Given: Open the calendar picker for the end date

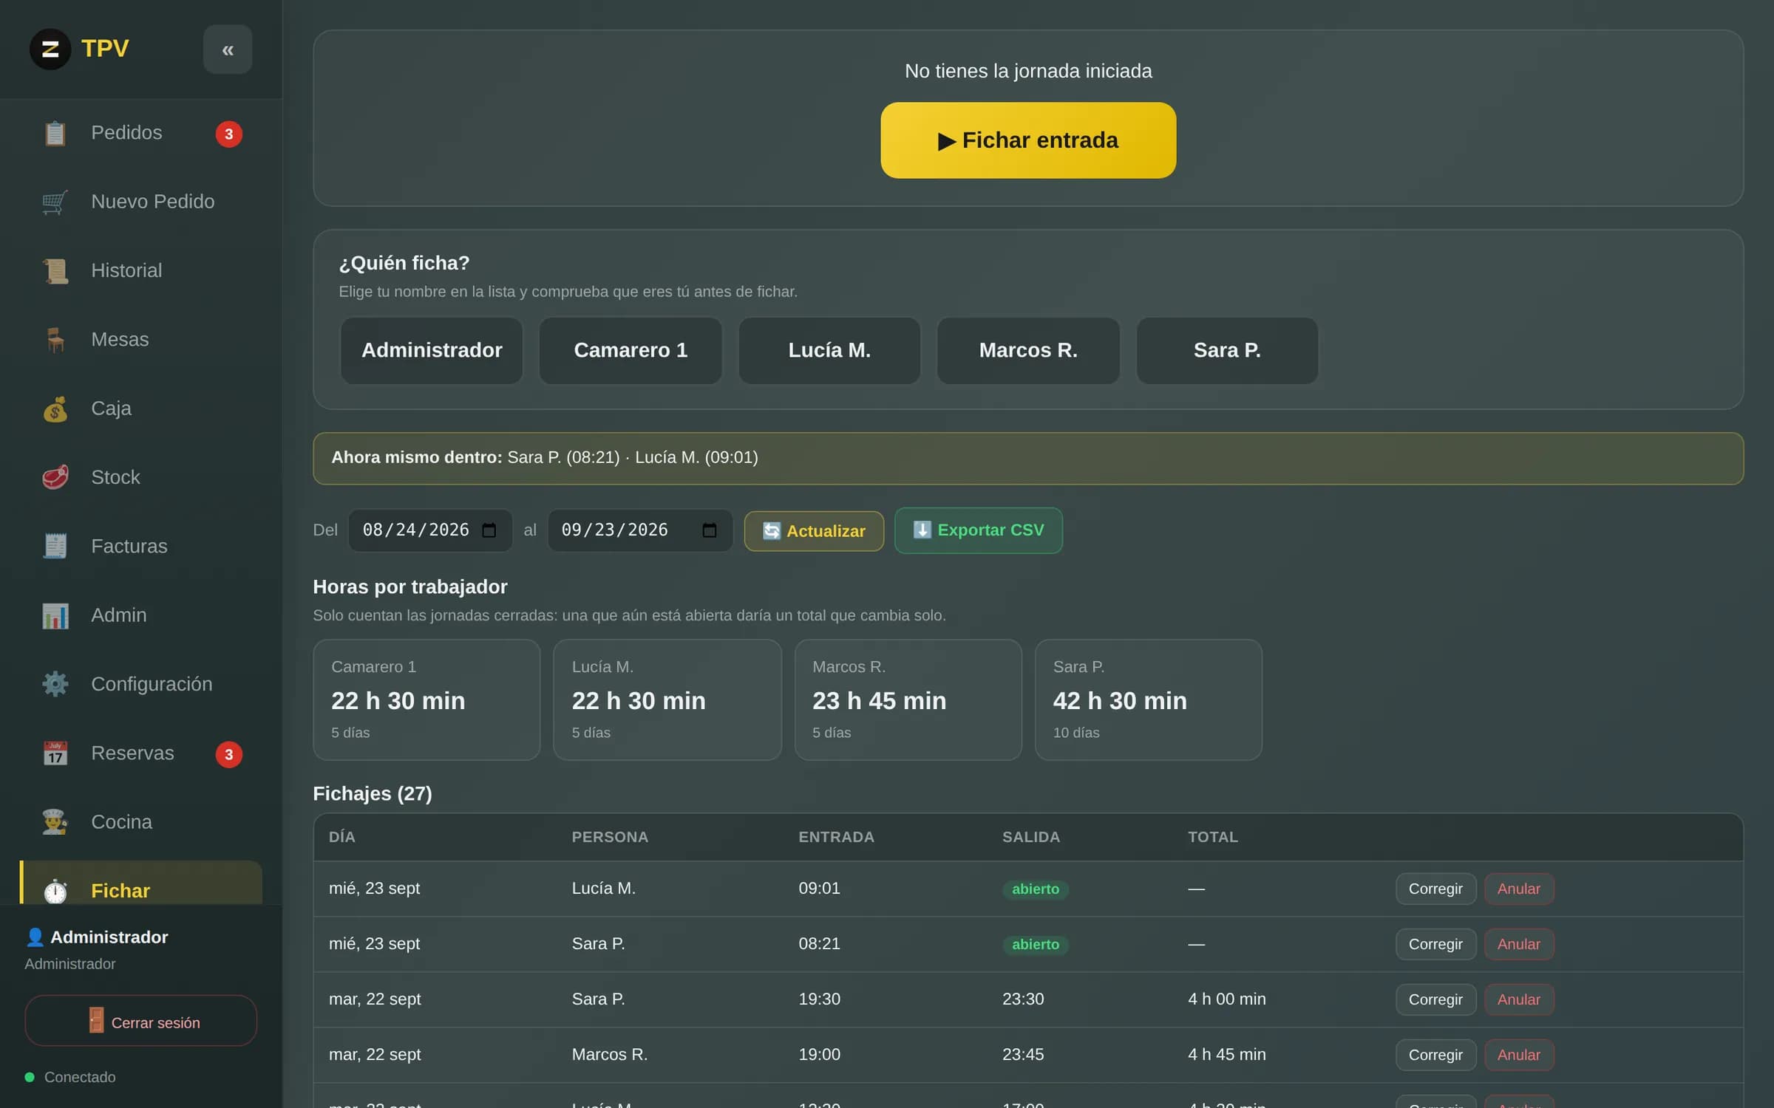Looking at the screenshot, I should point(710,530).
